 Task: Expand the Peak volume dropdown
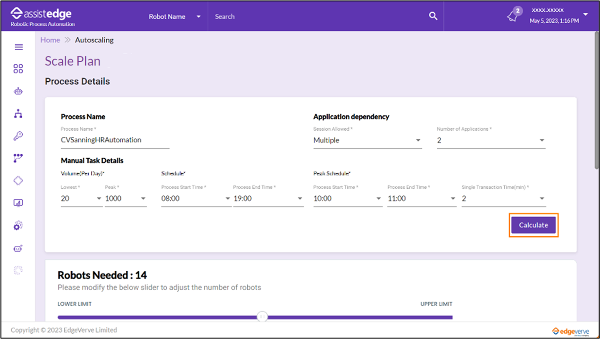pos(126,199)
